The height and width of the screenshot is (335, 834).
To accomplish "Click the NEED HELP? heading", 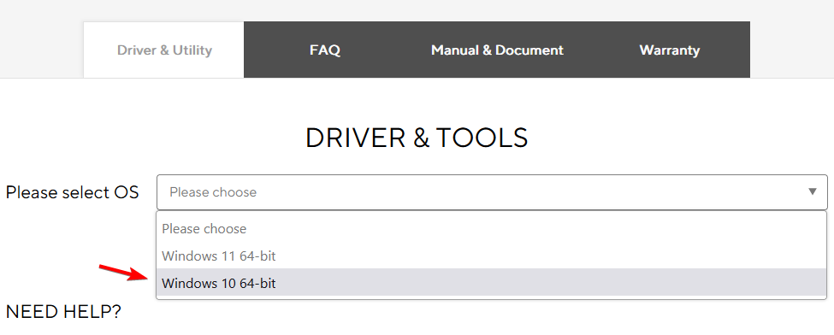I will point(63,311).
